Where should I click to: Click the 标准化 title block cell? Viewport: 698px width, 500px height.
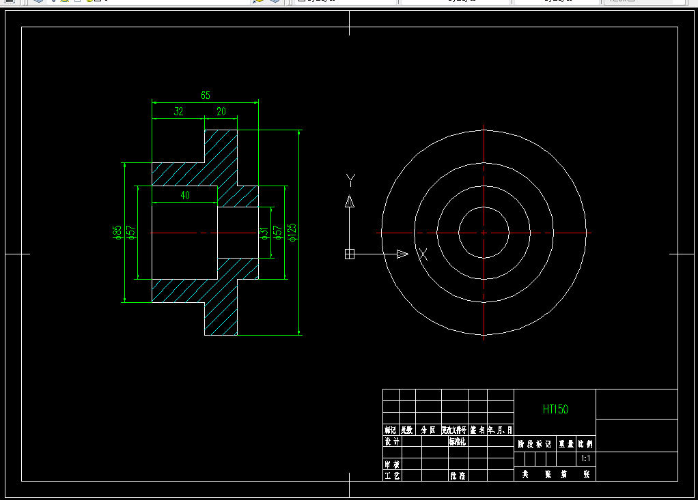pos(458,441)
